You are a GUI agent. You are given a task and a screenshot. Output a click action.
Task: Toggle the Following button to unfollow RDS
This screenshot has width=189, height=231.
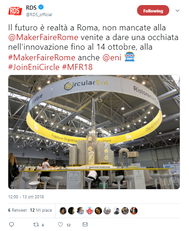(x=153, y=11)
